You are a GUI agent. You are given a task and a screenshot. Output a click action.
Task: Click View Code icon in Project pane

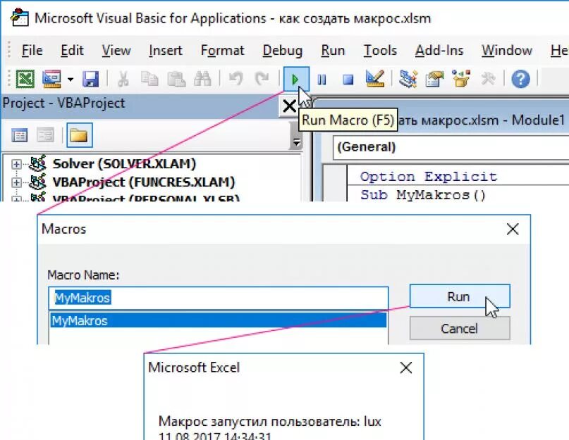pyautogui.click(x=19, y=136)
